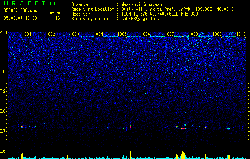Screen dimensions: 250x159
Task: Click the 1.1 kHz axis label
Action: click(x=3, y=52)
